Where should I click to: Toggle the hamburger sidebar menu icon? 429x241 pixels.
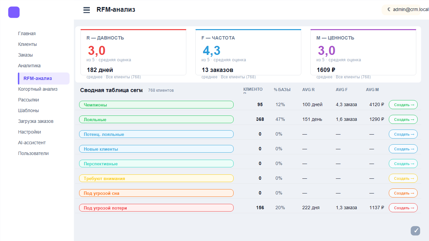tap(86, 10)
